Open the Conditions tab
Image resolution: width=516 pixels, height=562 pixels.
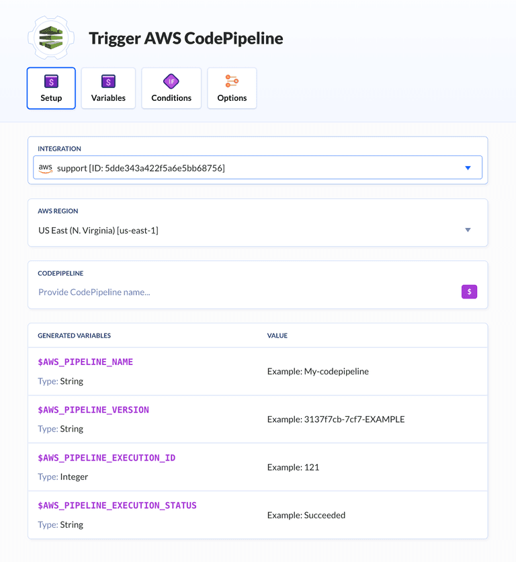(171, 88)
